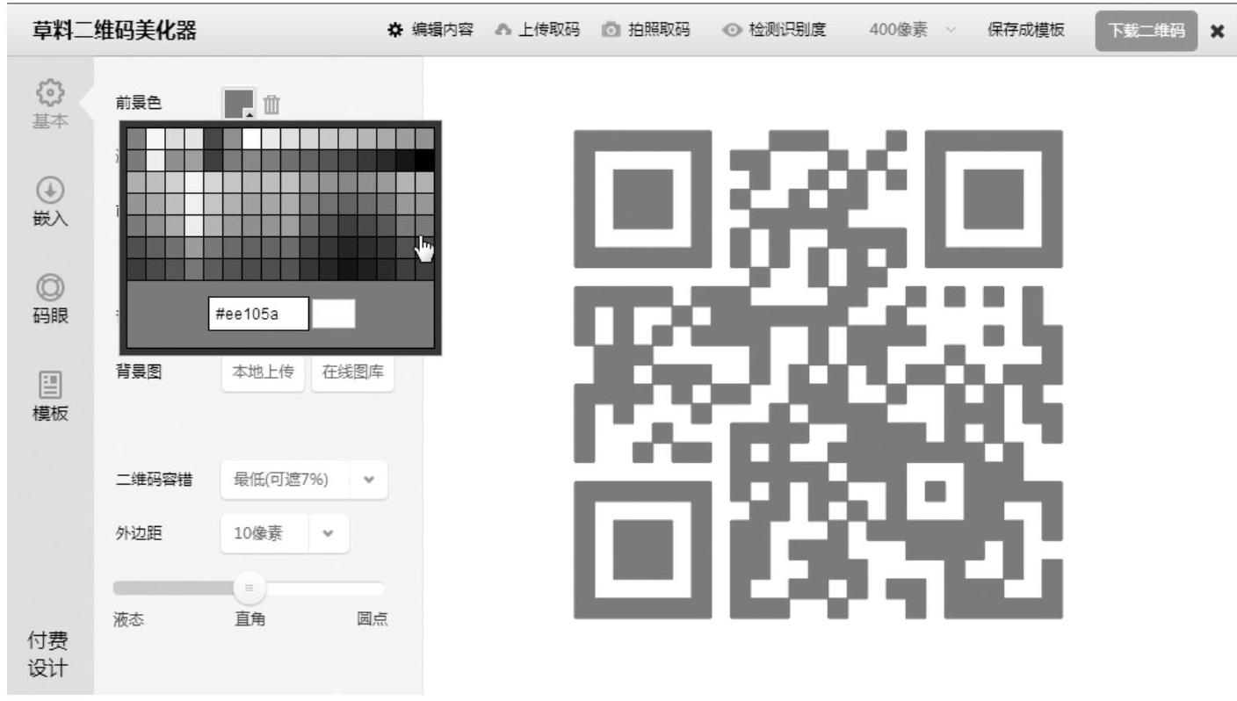Click the 外边距 label
This screenshot has width=1237, height=701.
[x=138, y=534]
